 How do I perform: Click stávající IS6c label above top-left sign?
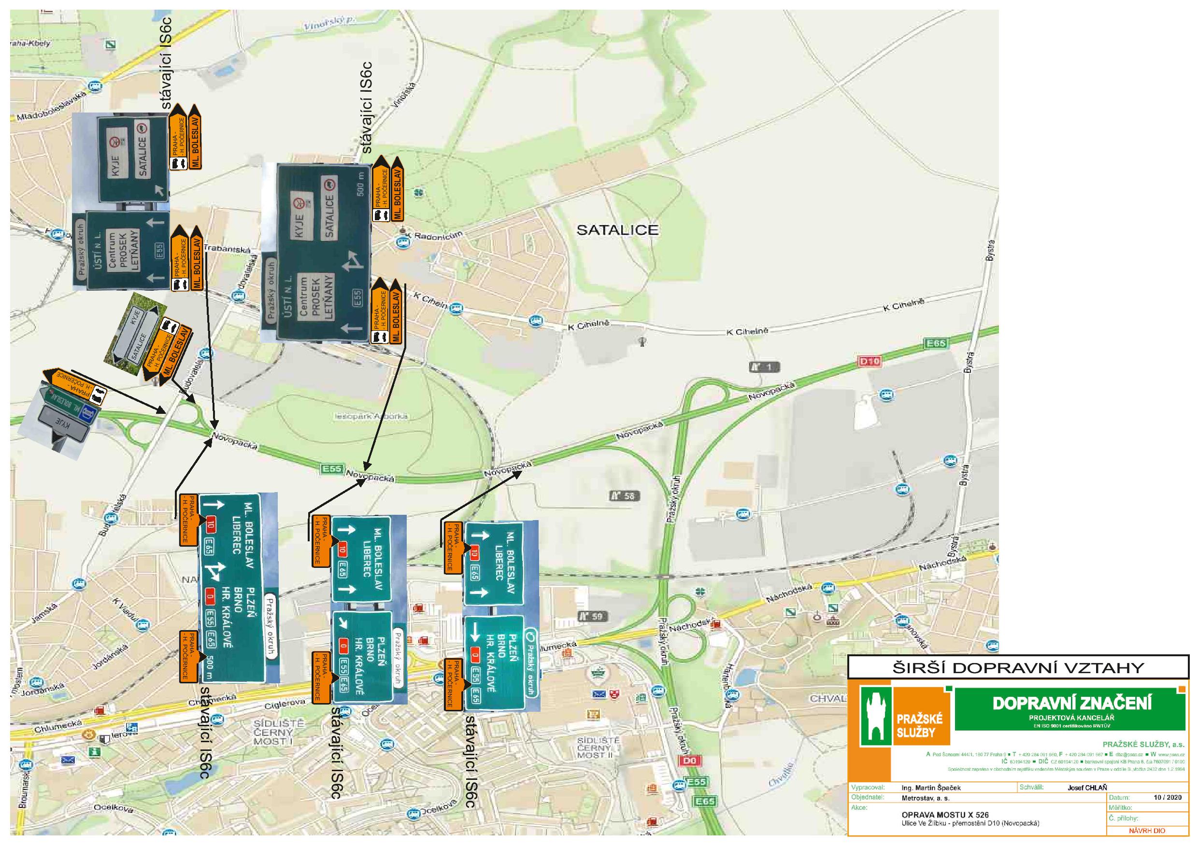(x=167, y=62)
